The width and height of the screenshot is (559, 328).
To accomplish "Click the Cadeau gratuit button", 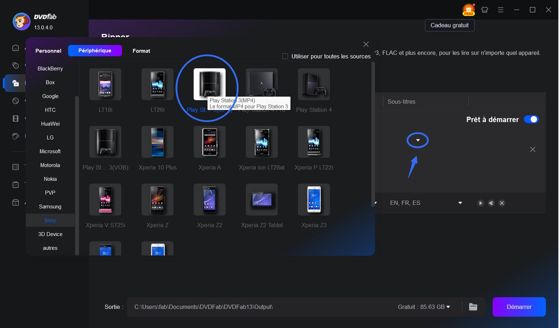I will point(449,25).
